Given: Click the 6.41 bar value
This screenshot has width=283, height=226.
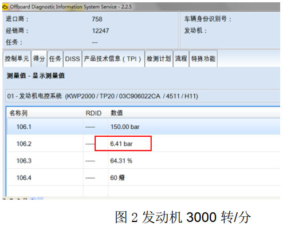Looking at the screenshot, I should [x=121, y=144].
